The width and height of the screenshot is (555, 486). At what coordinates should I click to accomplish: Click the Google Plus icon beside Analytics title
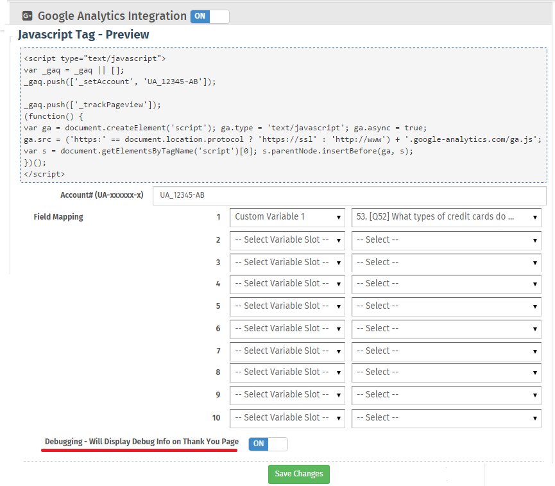click(x=27, y=16)
